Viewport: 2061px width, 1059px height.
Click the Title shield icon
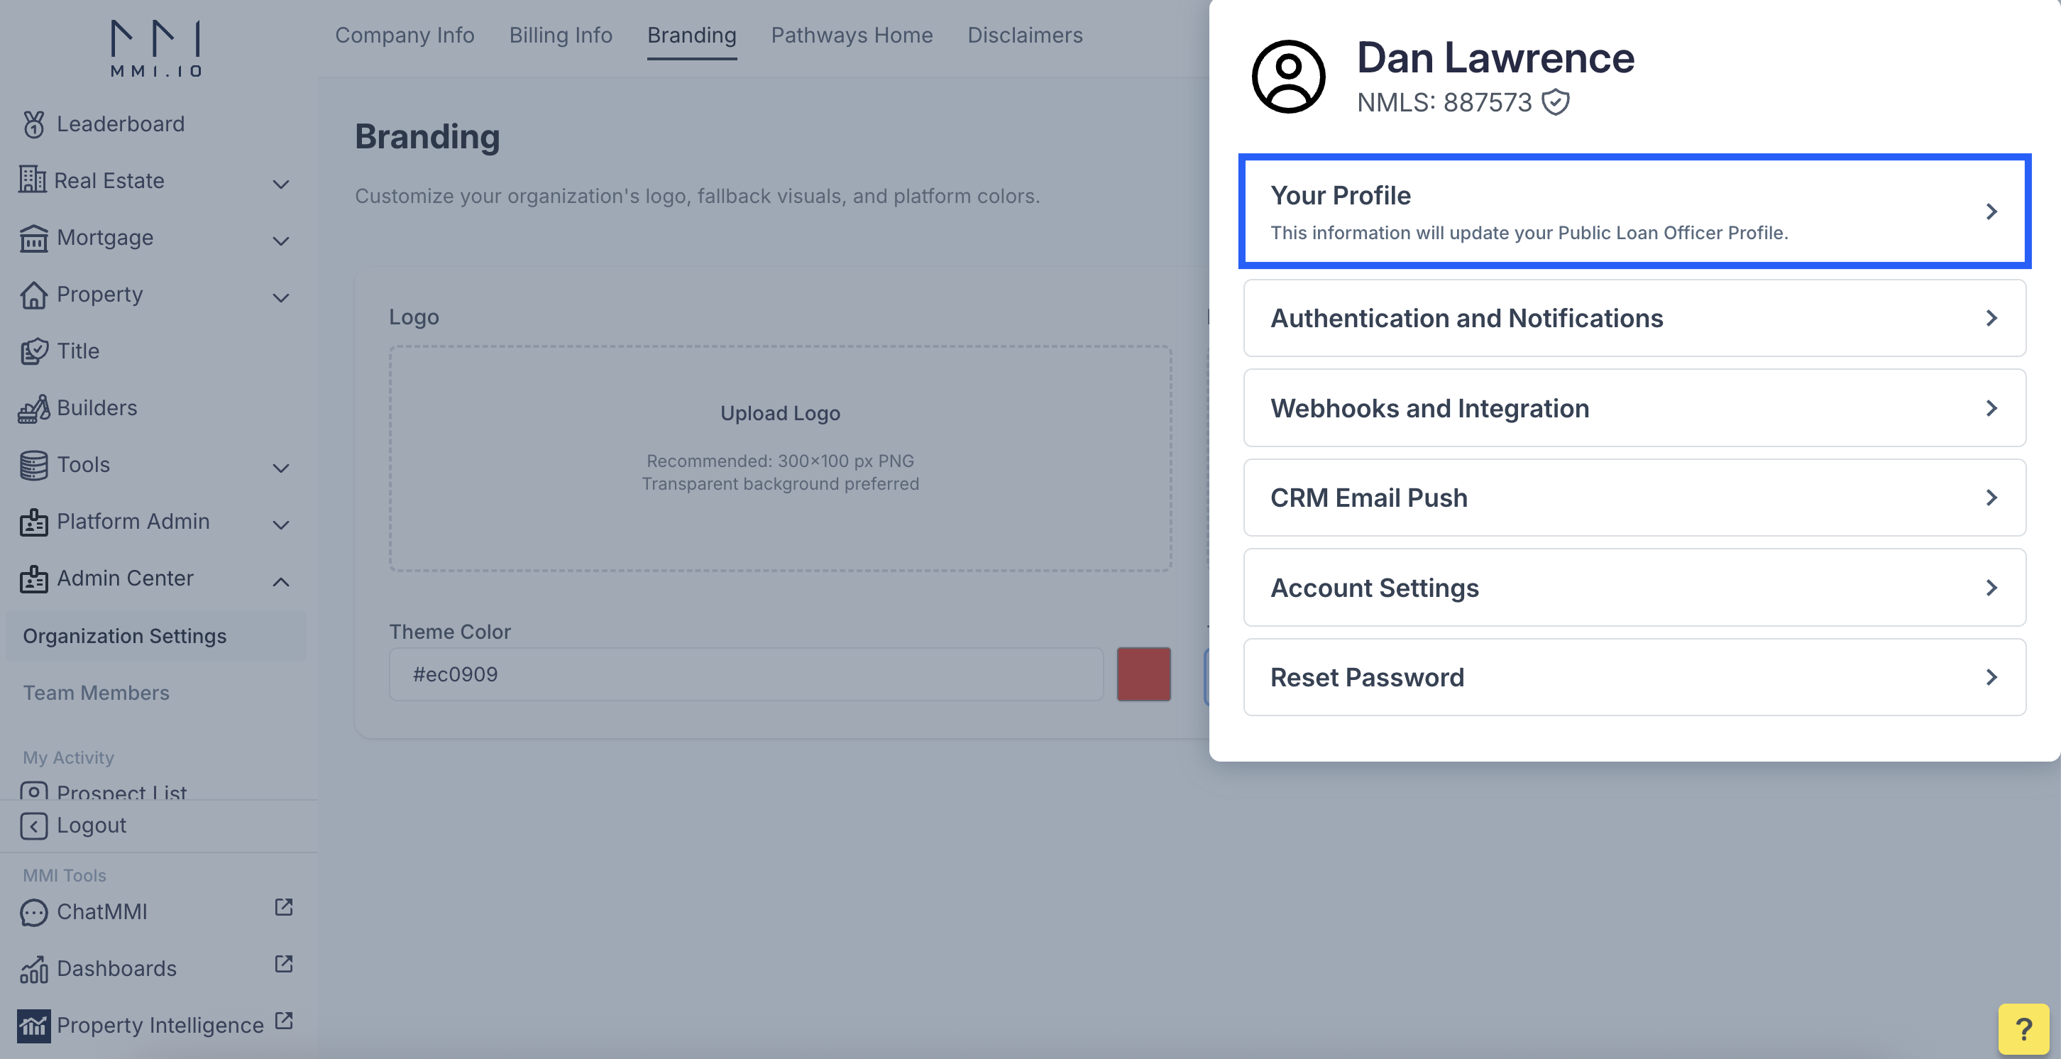coord(33,351)
